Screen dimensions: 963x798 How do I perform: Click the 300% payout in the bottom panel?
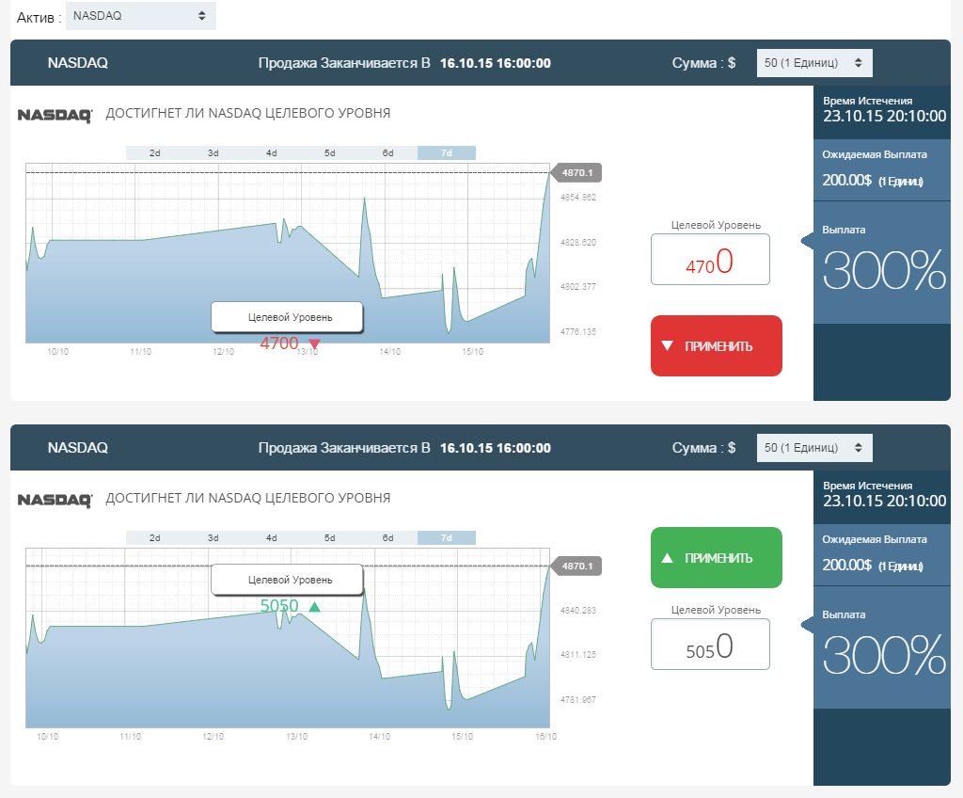[884, 655]
